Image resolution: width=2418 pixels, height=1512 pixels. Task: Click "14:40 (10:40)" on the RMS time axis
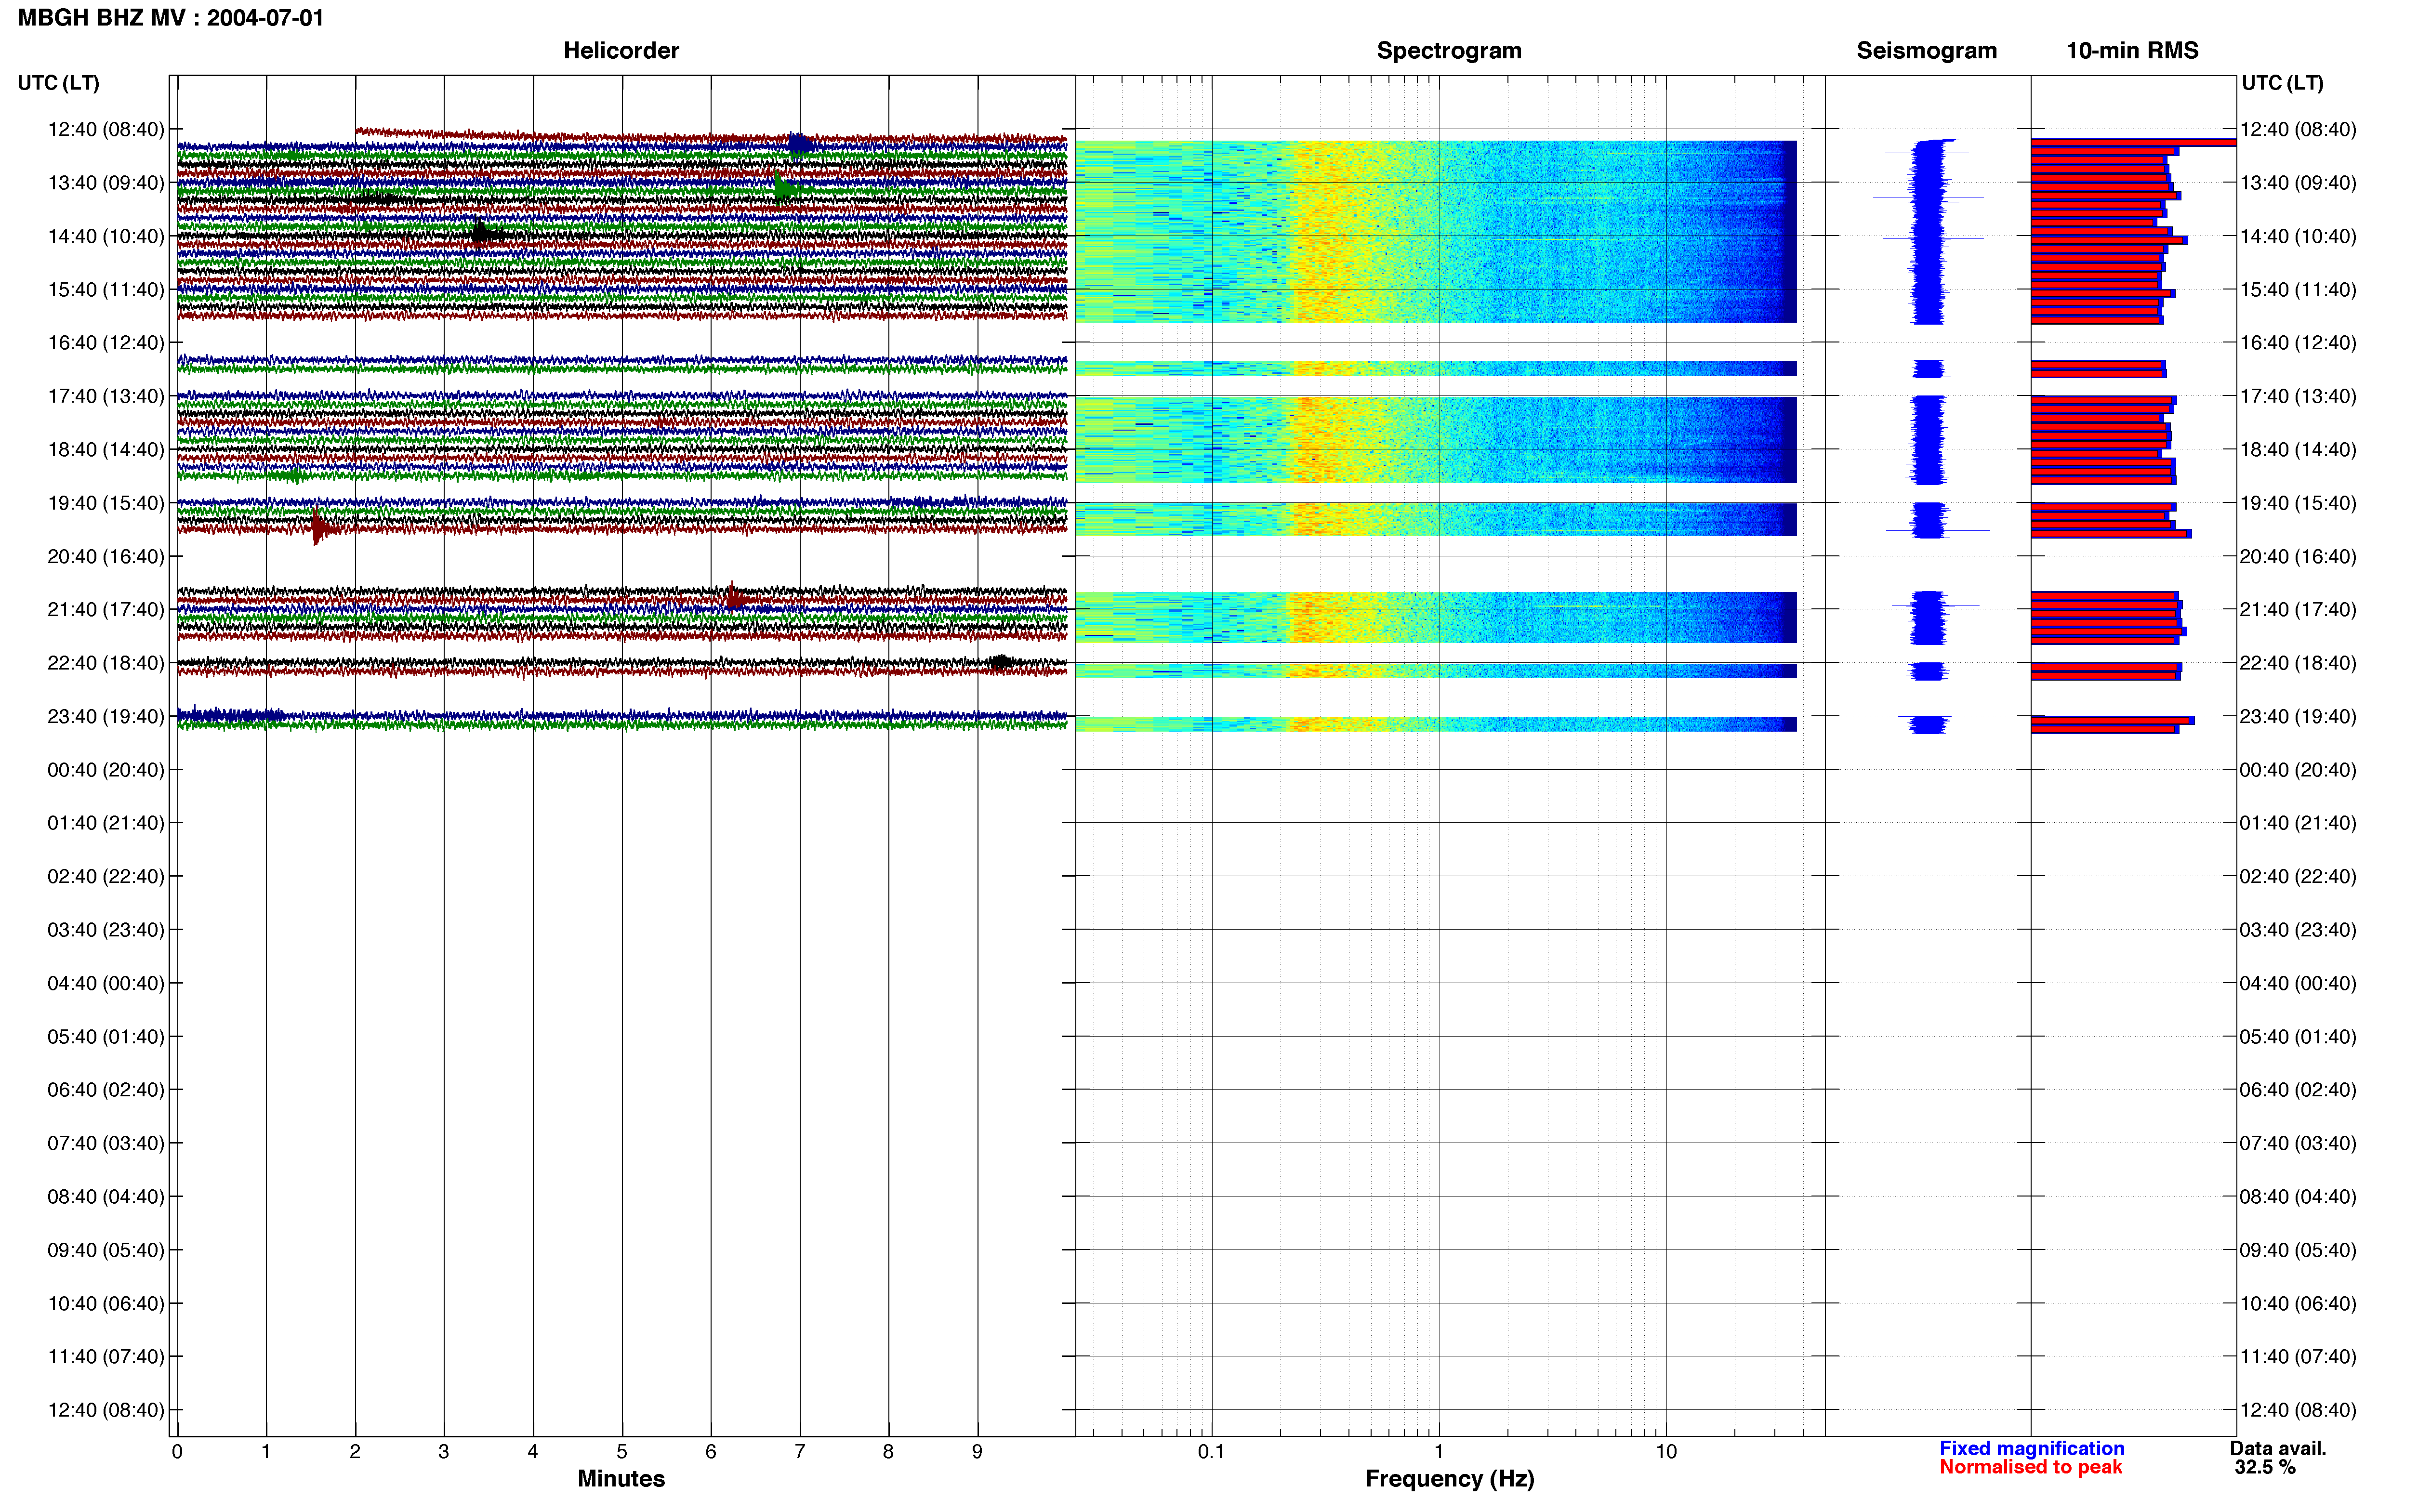pos(2298,236)
